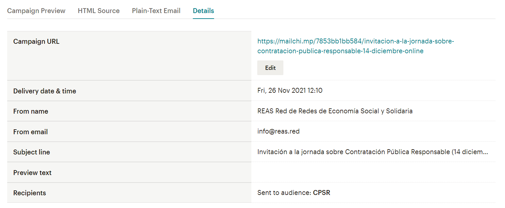Click the From email row label
505x208 pixels.
pyautogui.click(x=30, y=132)
